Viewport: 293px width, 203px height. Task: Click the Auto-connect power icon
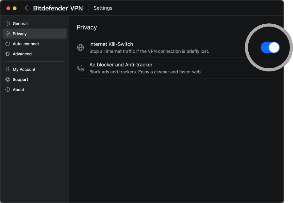click(x=8, y=44)
